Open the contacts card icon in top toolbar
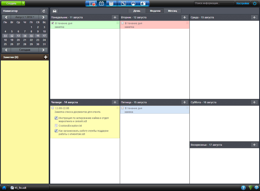Image resolution: width=260 pixels, height=191 pixels. tap(143, 3)
